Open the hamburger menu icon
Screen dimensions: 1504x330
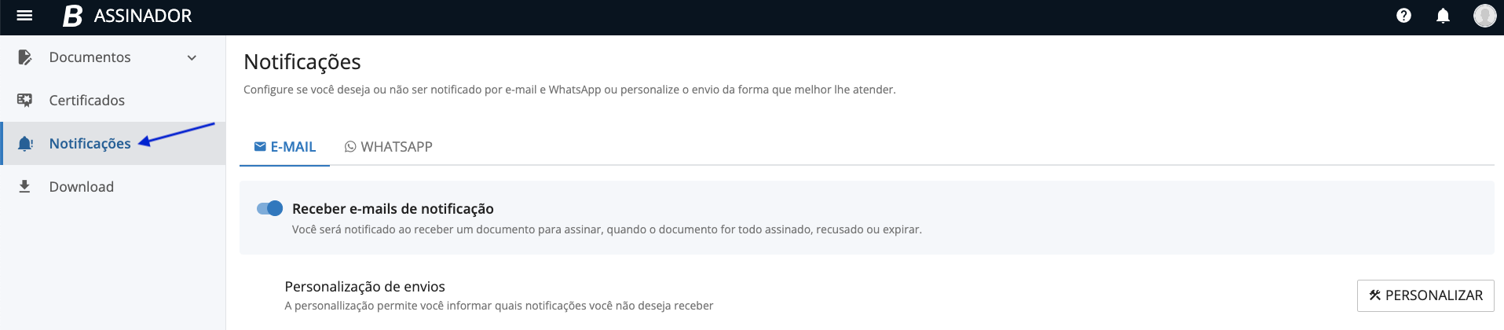[24, 16]
